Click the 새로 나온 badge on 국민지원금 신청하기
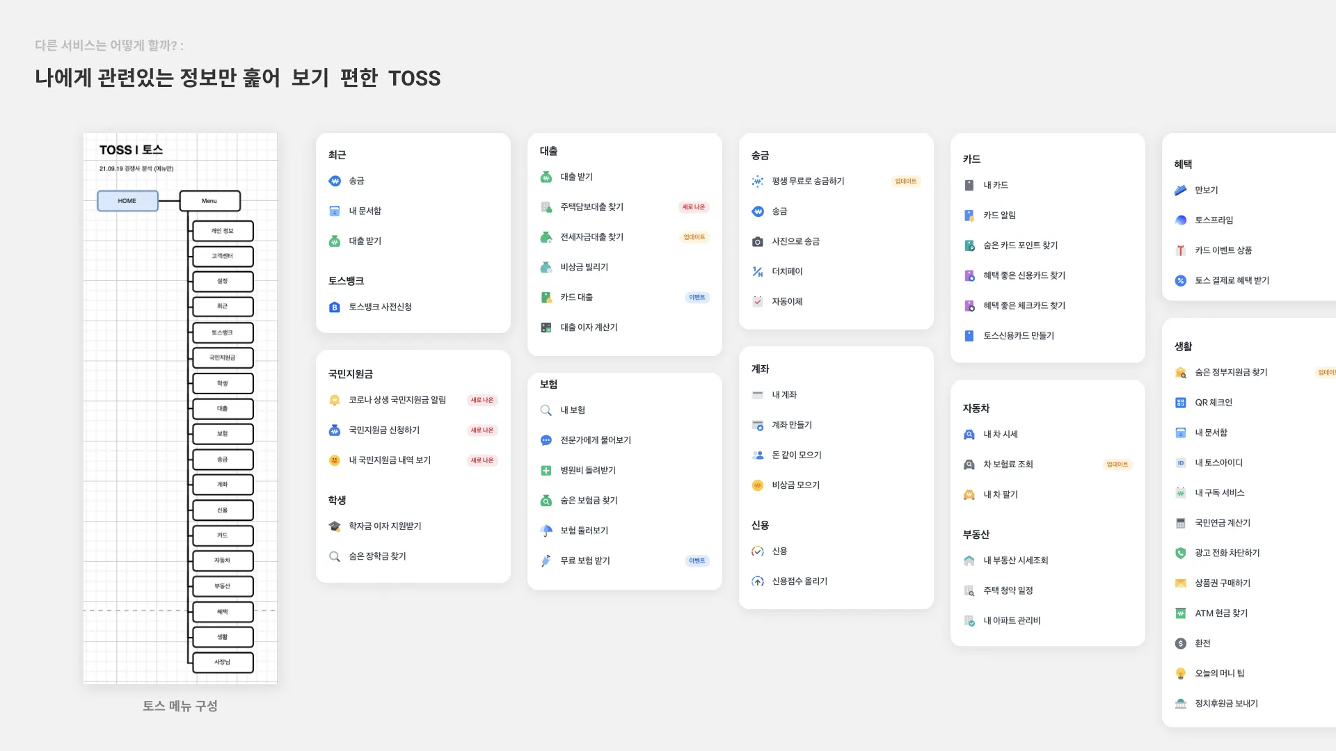1336x751 pixels. point(482,430)
